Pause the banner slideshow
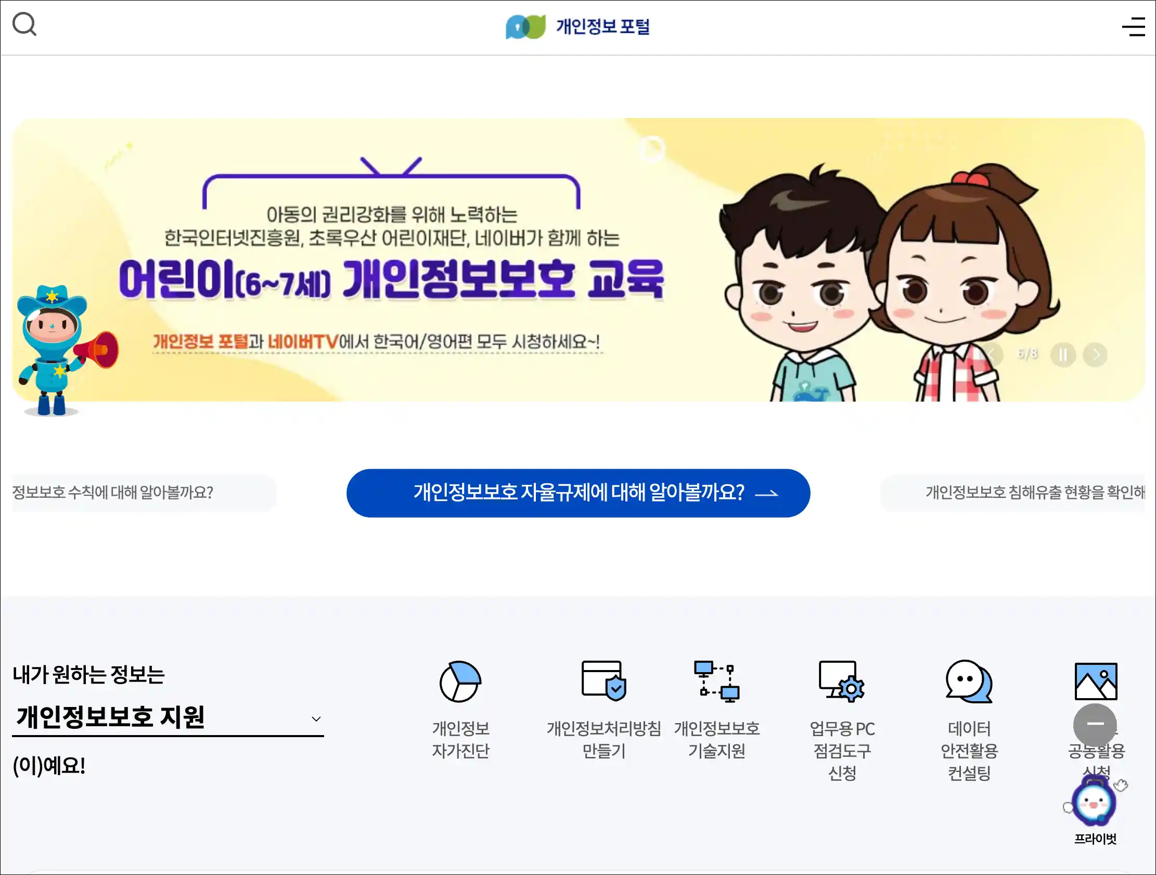This screenshot has height=875, width=1156. pos(1063,355)
